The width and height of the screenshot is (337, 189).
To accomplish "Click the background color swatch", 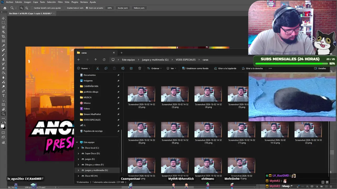I will (x=4, y=128).
